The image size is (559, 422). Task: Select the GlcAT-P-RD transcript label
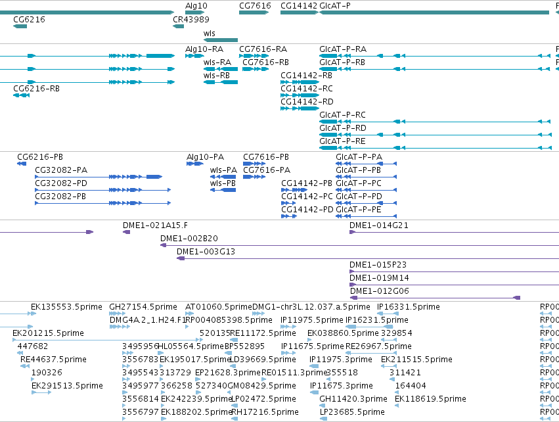[343, 128]
